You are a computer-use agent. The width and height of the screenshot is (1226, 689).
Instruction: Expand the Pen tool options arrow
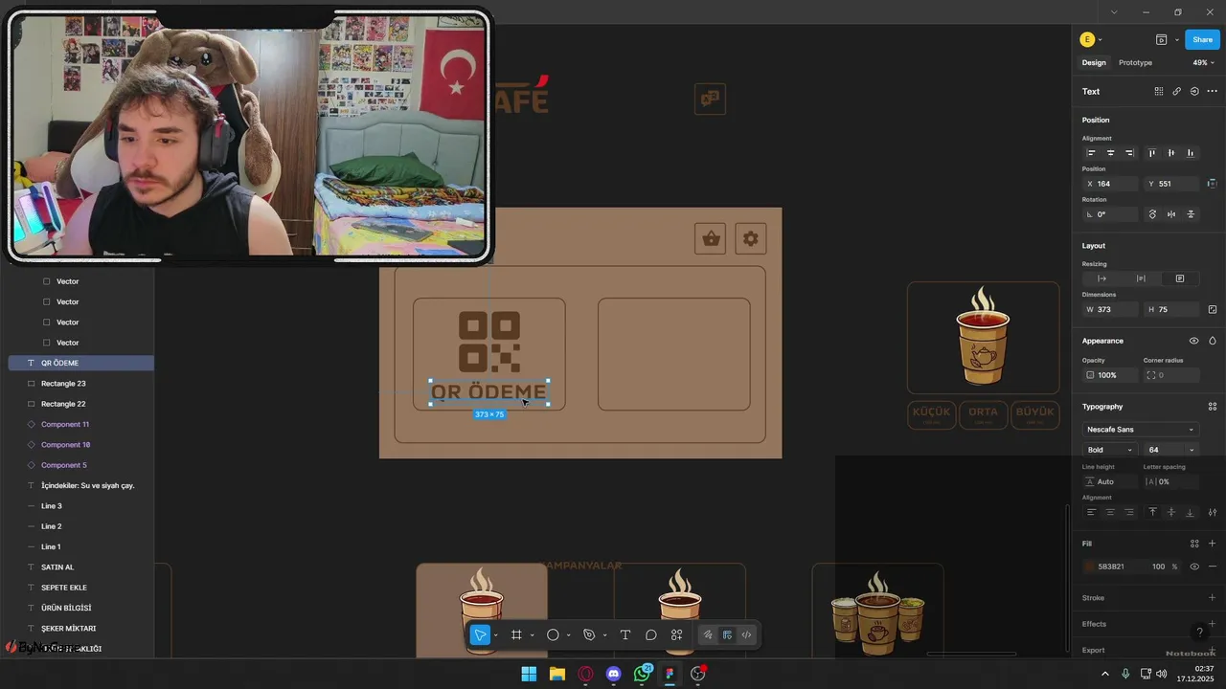(x=604, y=635)
